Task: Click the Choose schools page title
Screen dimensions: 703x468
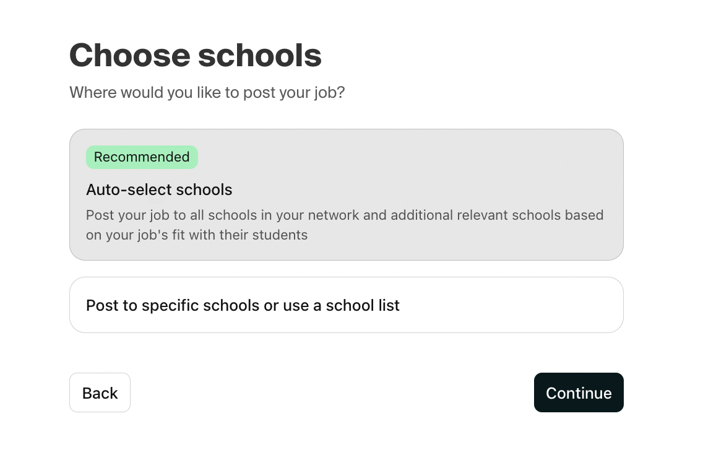Action: (196, 55)
